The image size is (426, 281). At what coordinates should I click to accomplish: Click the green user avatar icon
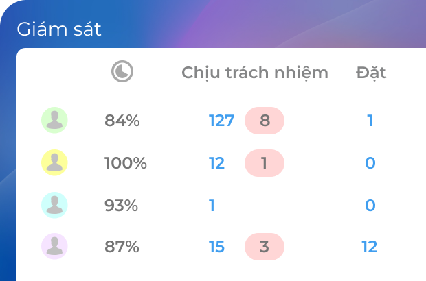54,120
